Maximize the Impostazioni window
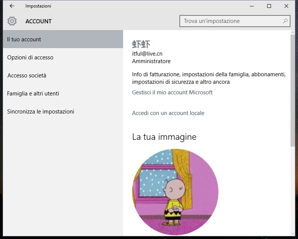This screenshot has width=298, height=239. pyautogui.click(x=269, y=6)
